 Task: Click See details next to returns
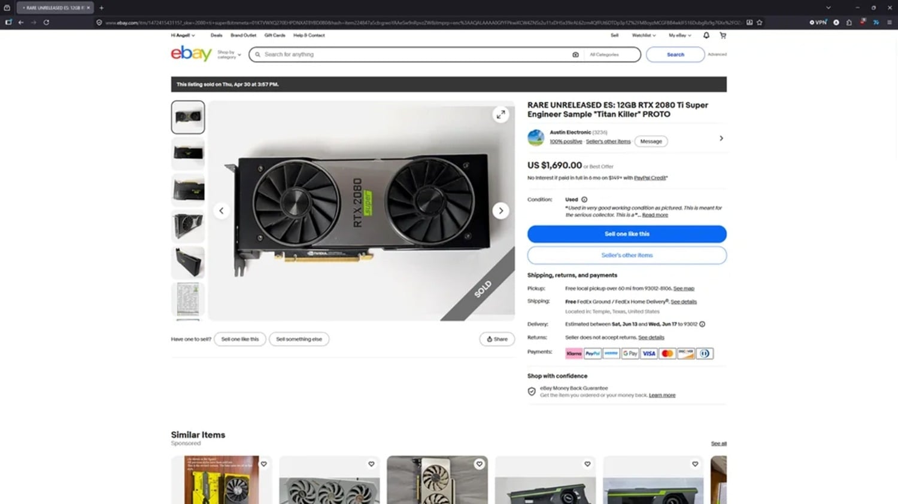651,338
